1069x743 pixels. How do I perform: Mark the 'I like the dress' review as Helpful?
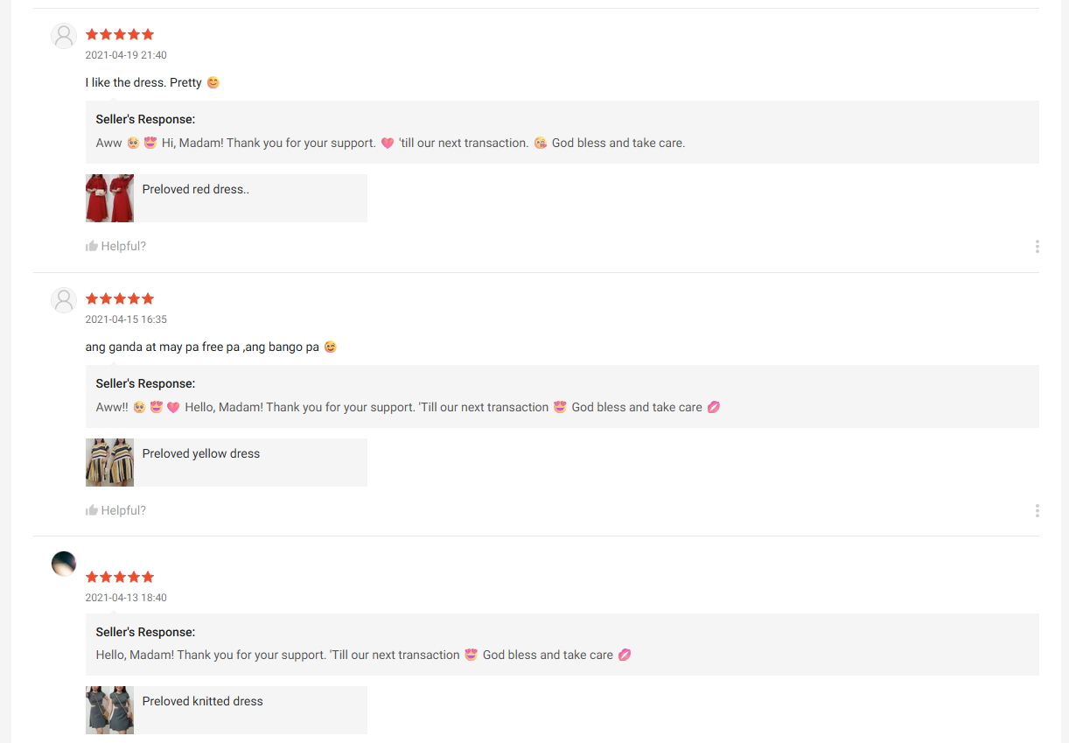point(123,247)
